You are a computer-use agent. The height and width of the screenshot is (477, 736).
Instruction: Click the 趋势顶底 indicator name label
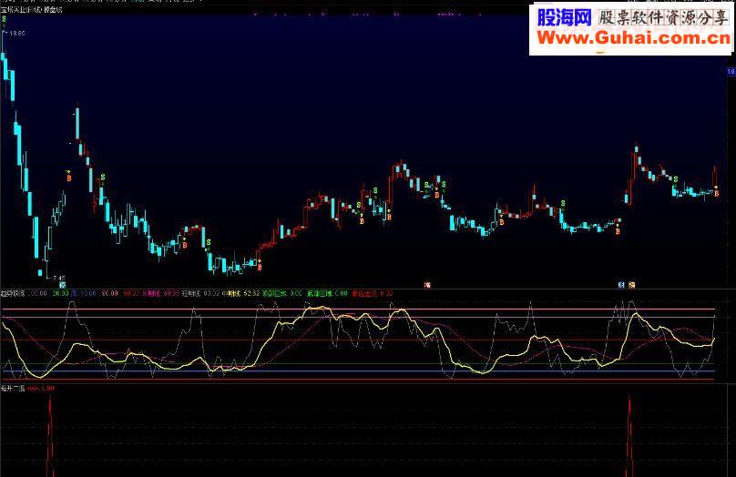13,294
